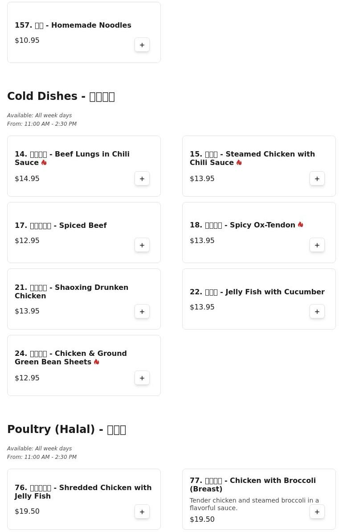Open the Shaoxing Drunken Chicken title

(x=71, y=292)
